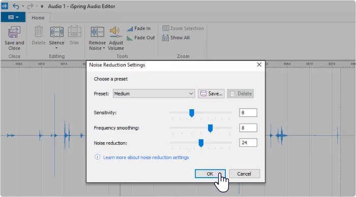Viewport: 356px width, 197px height.
Task: Open the Remove Noise dropdown arrow
Action: tap(104, 48)
